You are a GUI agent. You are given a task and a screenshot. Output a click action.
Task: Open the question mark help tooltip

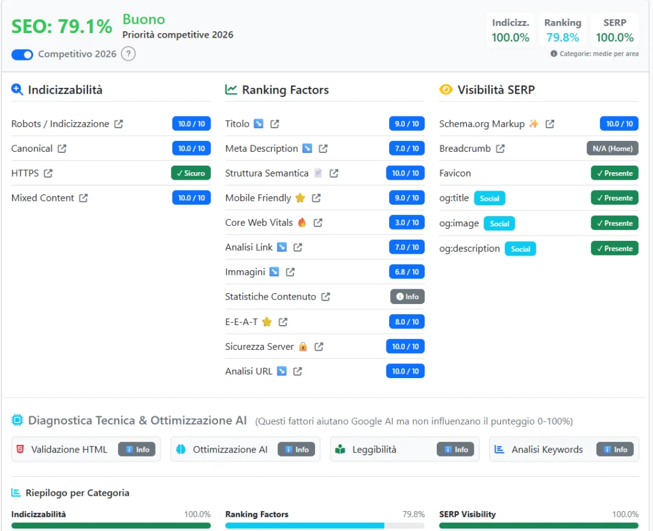tap(129, 54)
